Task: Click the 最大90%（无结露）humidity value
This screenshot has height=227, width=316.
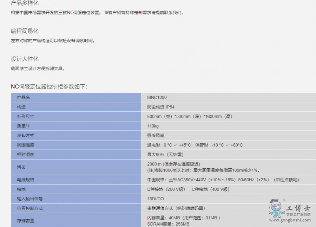Action: pyautogui.click(x=165, y=154)
